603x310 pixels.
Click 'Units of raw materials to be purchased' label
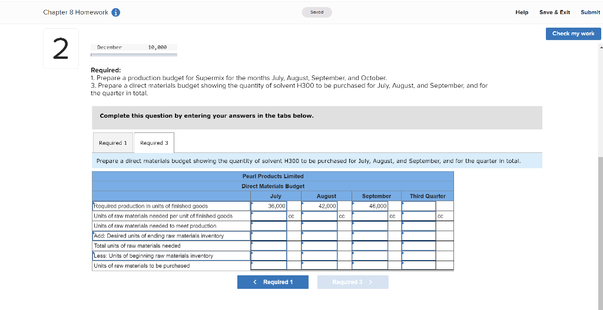pyautogui.click(x=141, y=265)
